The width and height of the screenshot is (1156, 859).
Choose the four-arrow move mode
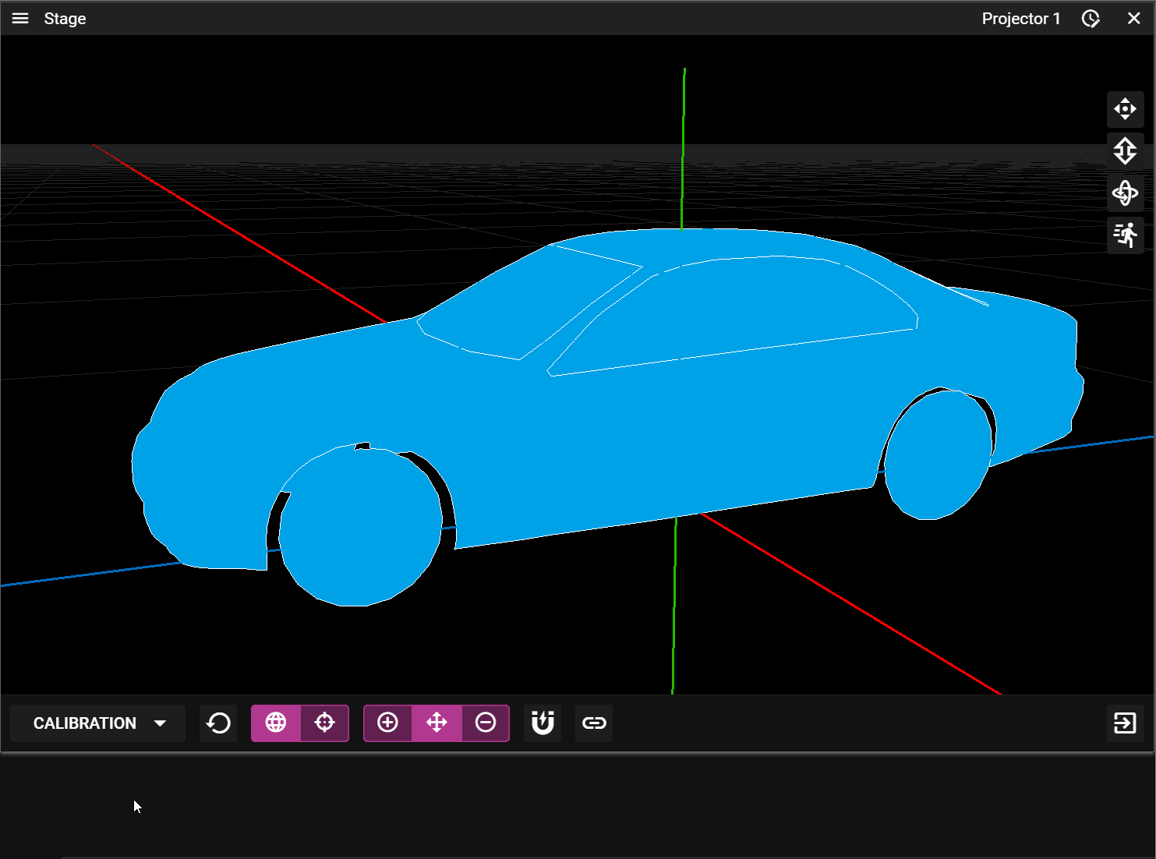tap(437, 723)
